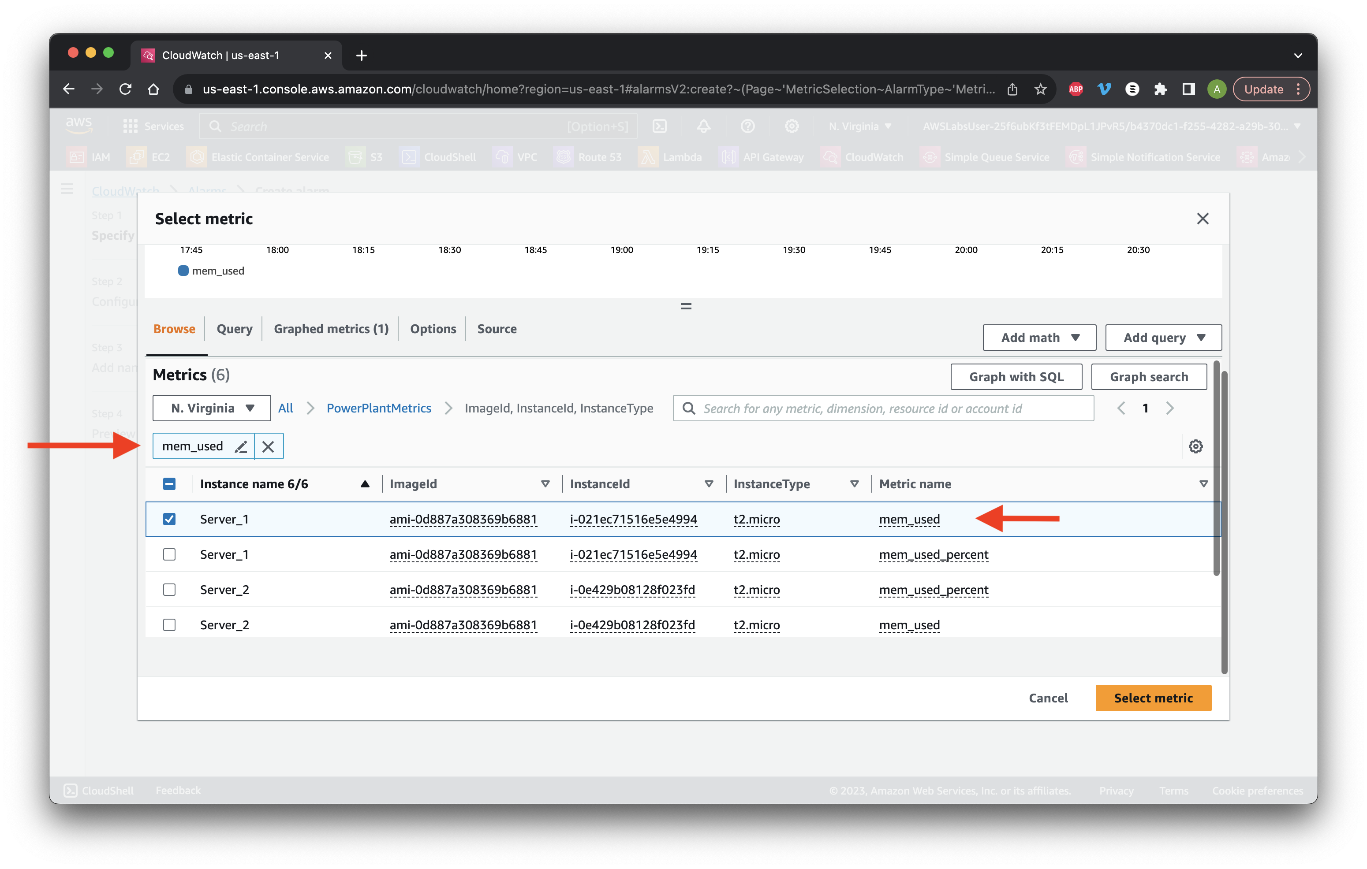Click the browser address bar URL

(x=598, y=89)
